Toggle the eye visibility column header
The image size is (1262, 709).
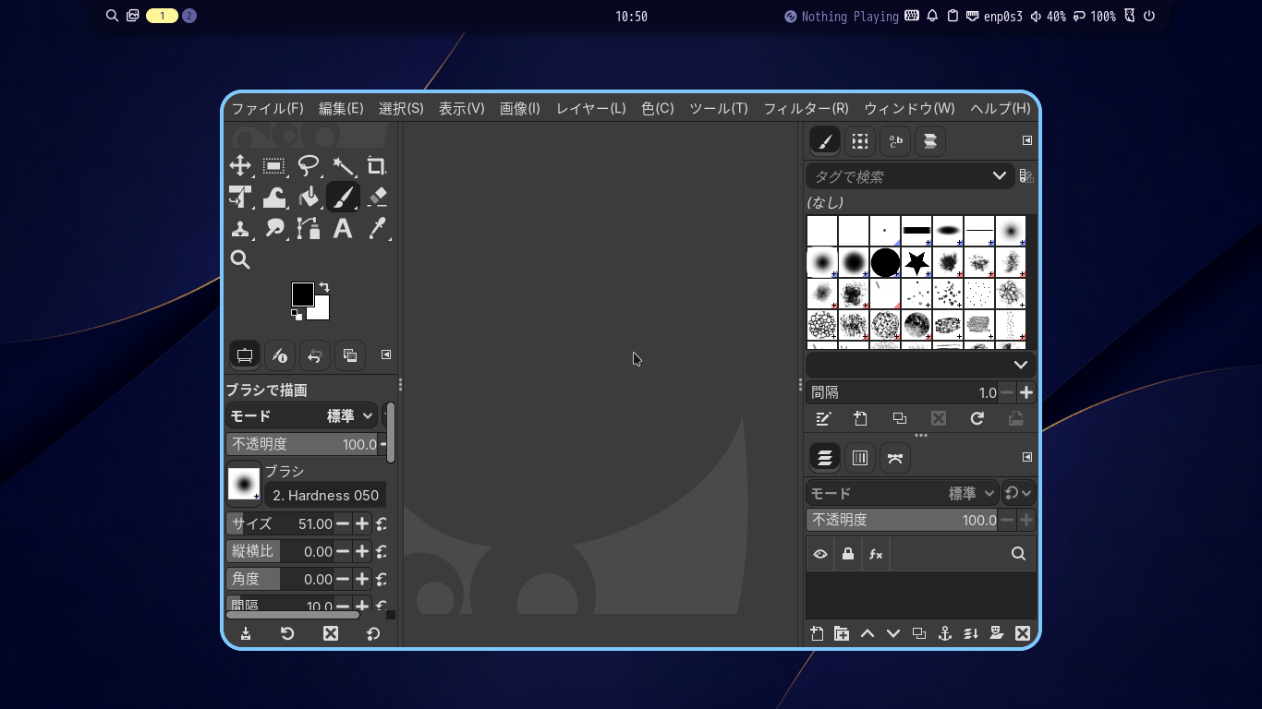pos(820,554)
